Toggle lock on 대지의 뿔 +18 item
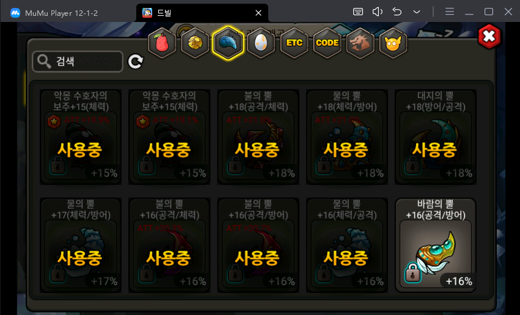Image resolution: width=520 pixels, height=315 pixels. (x=413, y=164)
